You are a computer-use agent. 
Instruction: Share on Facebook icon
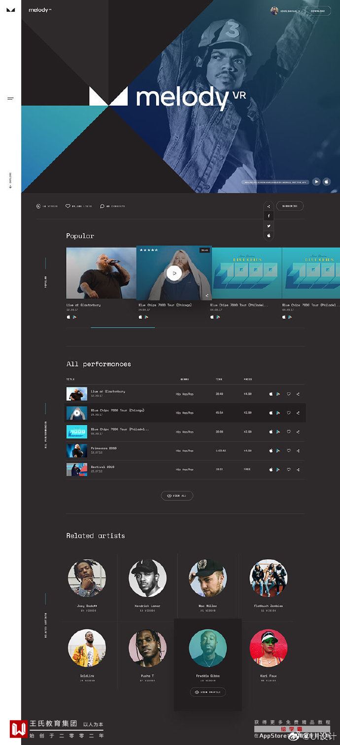pyautogui.click(x=269, y=216)
